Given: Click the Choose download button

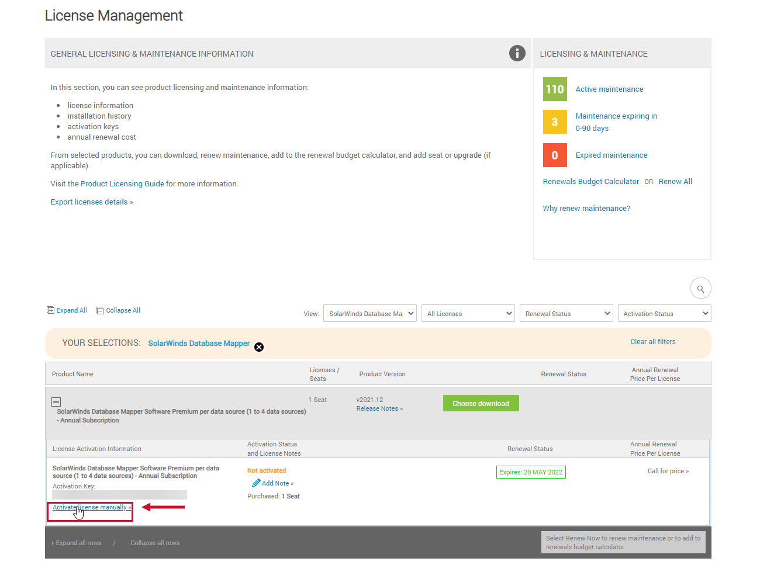Looking at the screenshot, I should click(481, 403).
